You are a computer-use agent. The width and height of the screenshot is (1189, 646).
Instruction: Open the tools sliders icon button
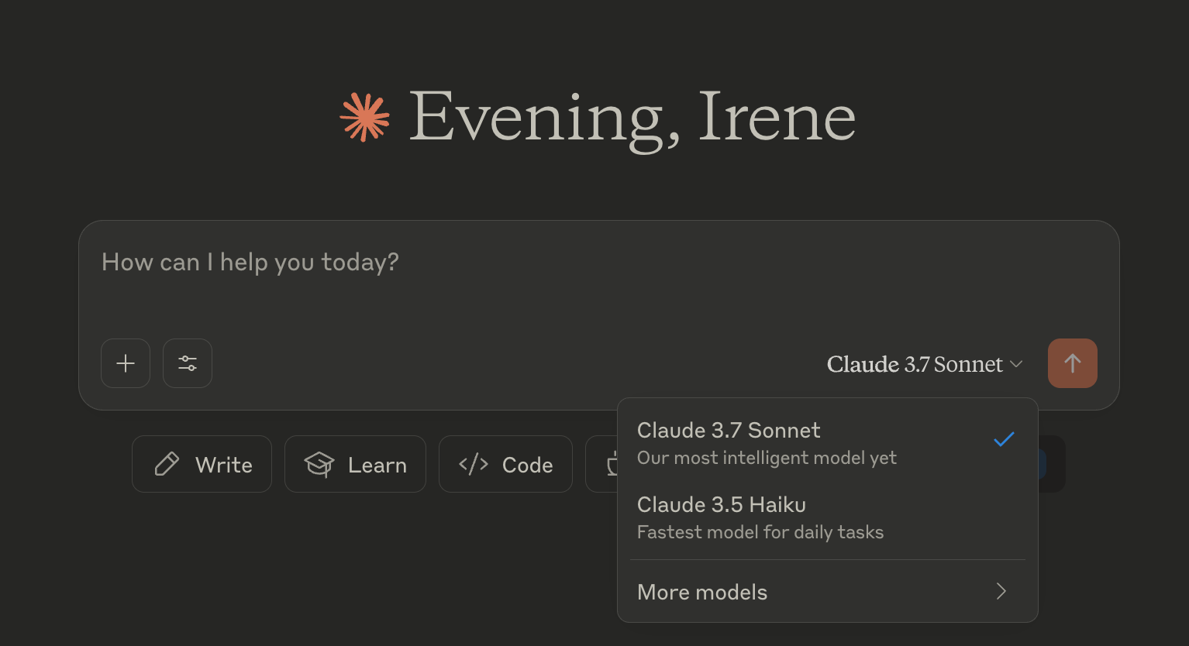(x=188, y=363)
